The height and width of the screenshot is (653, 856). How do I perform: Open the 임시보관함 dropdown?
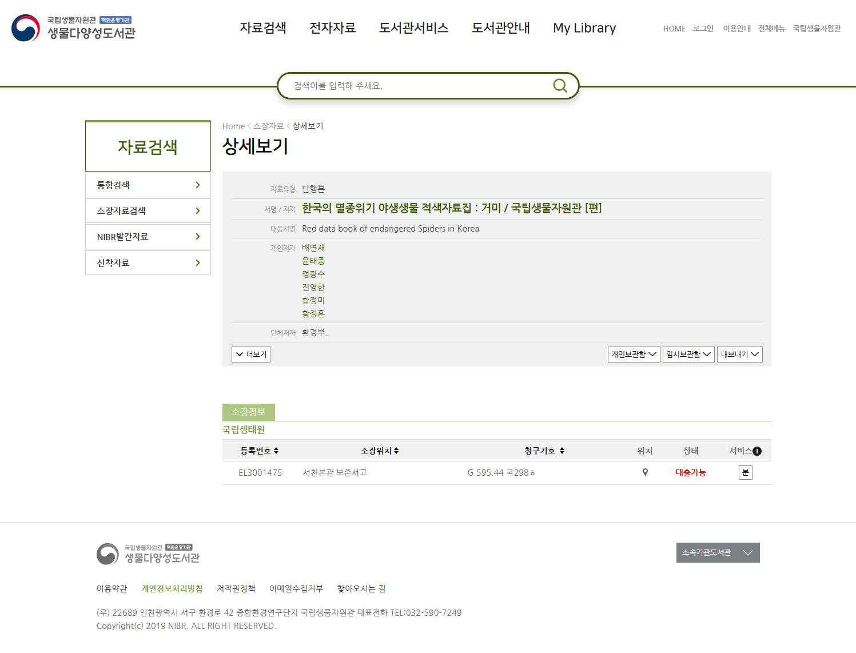coord(688,355)
